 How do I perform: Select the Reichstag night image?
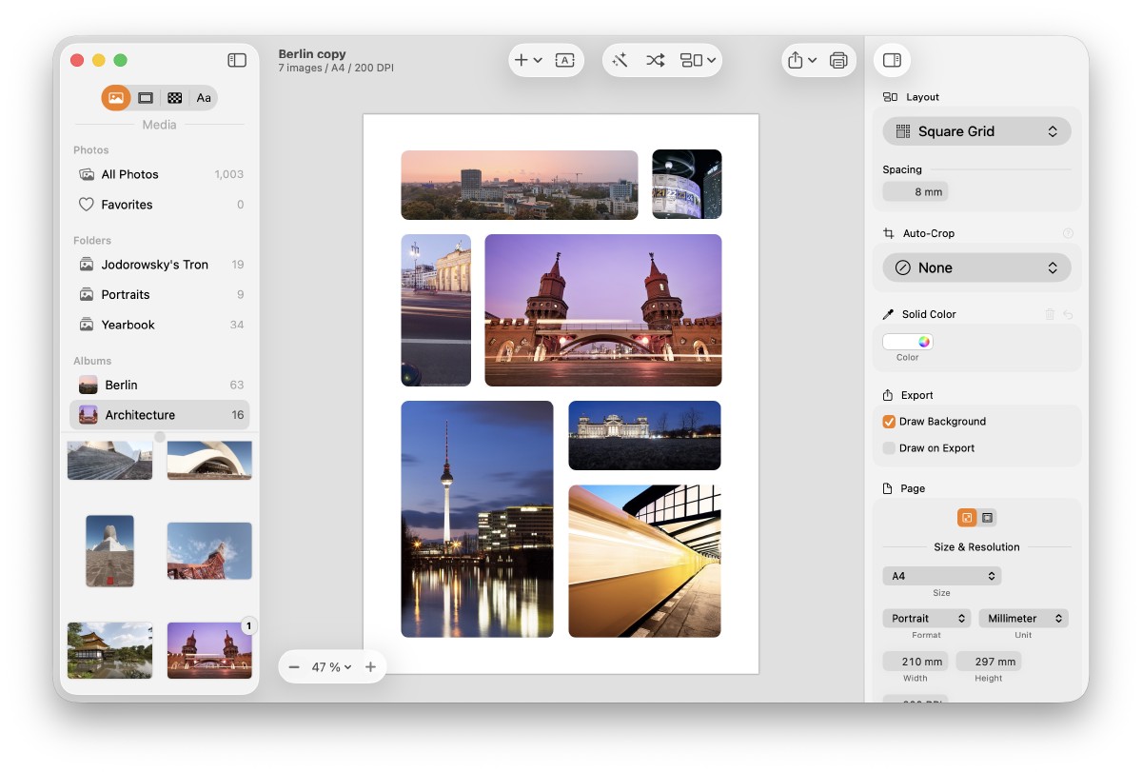point(645,436)
